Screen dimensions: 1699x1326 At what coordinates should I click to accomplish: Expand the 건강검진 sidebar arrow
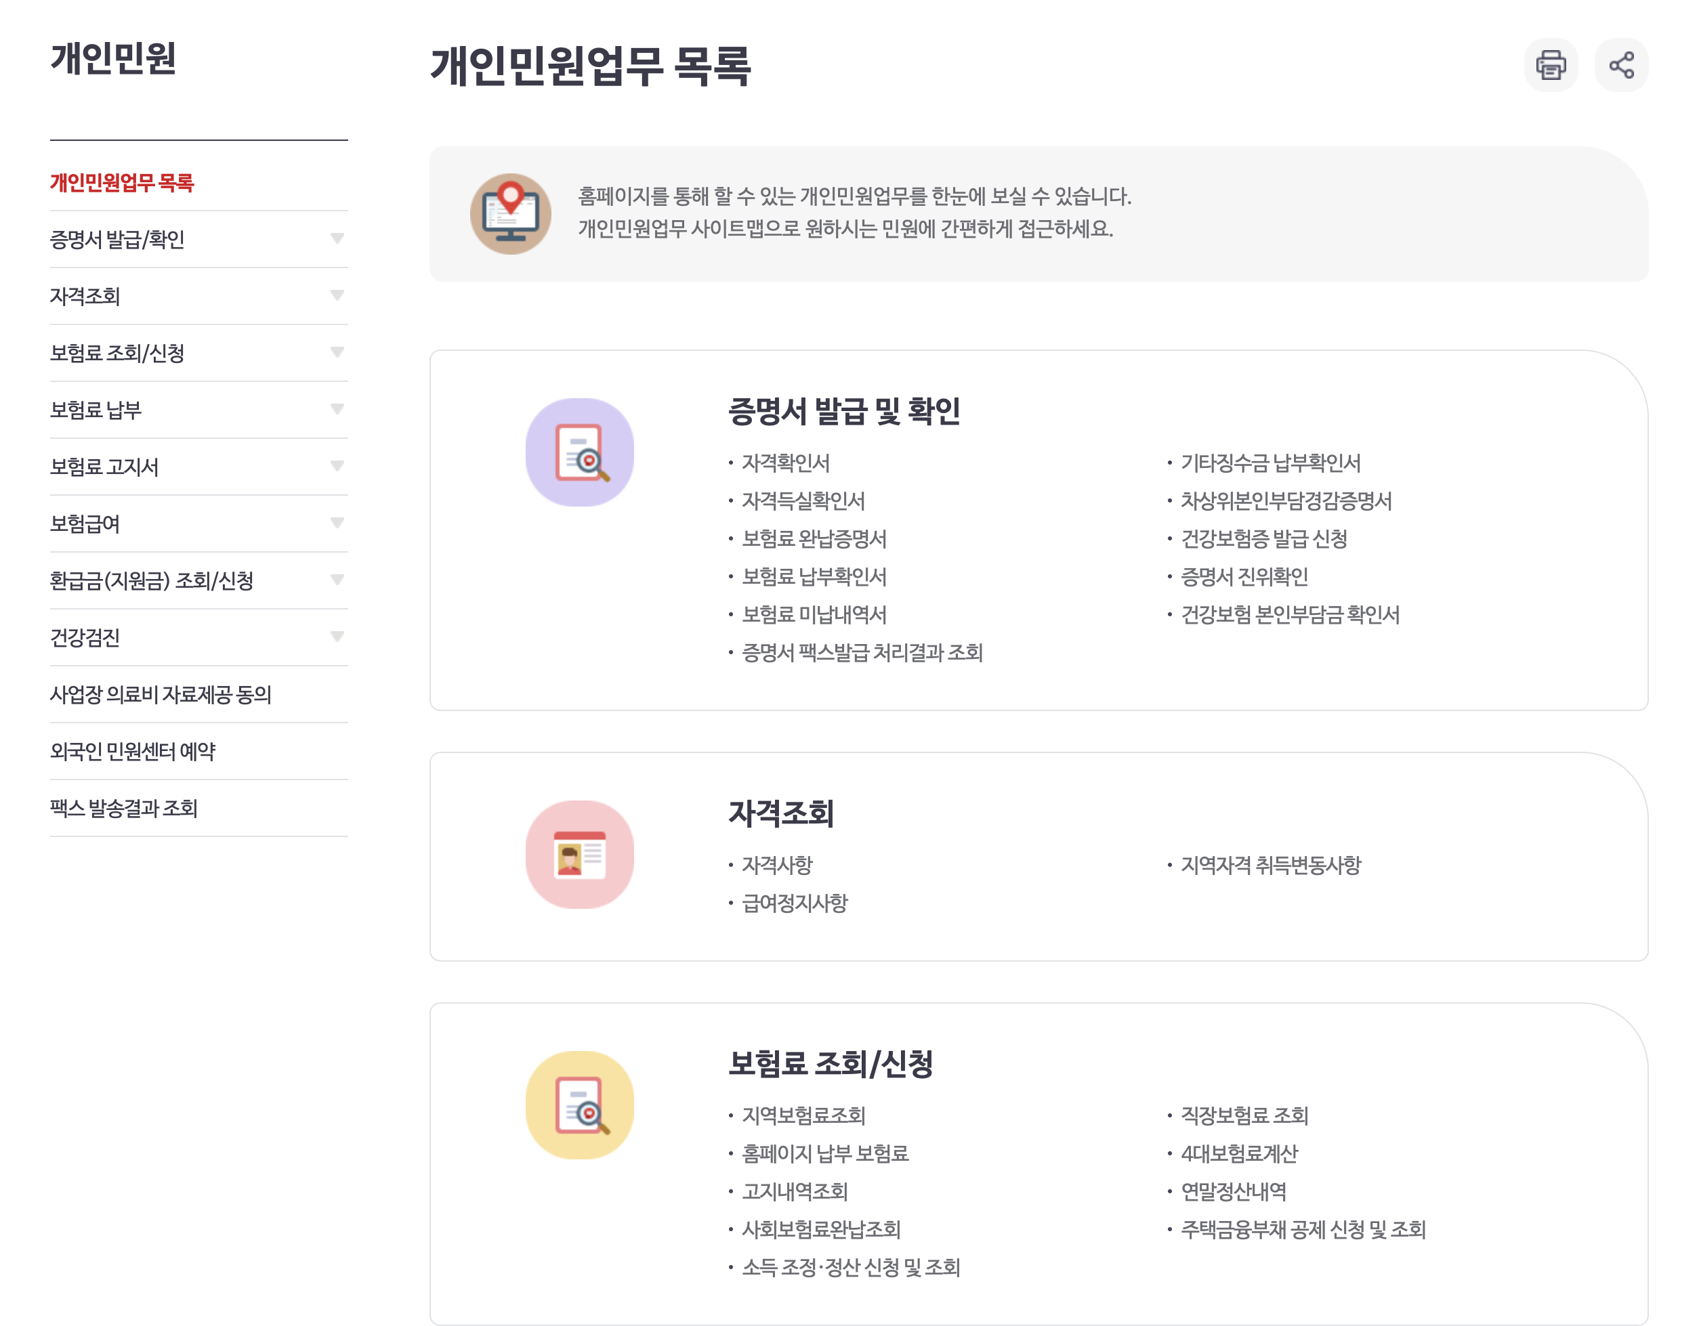pos(337,637)
